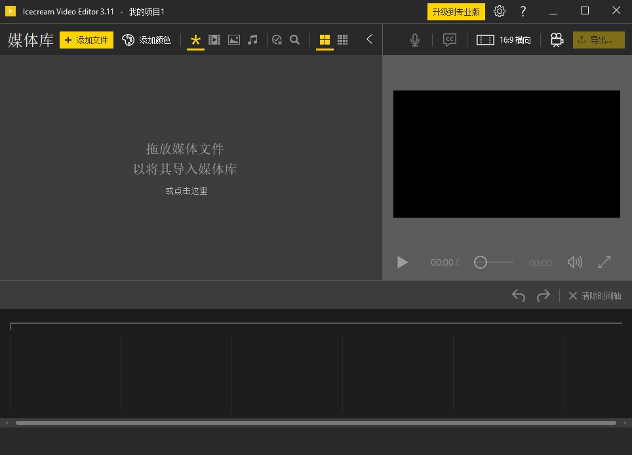Select the starred all-media tab in library
Viewport: 632px width, 455px height.
[x=195, y=39]
